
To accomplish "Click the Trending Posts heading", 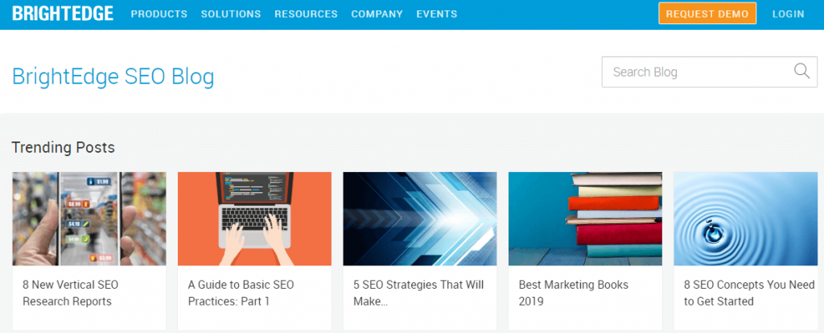I will pos(63,147).
